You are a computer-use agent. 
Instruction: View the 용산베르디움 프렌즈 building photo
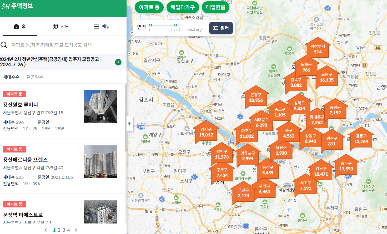click(x=100, y=162)
